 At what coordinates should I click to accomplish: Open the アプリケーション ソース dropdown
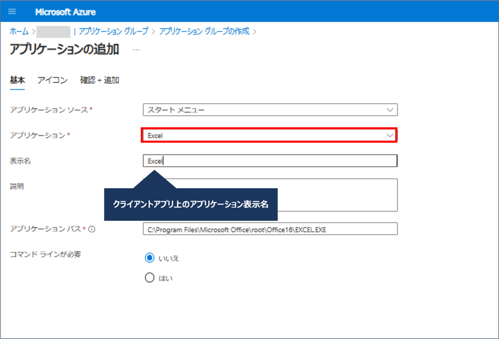pos(270,110)
